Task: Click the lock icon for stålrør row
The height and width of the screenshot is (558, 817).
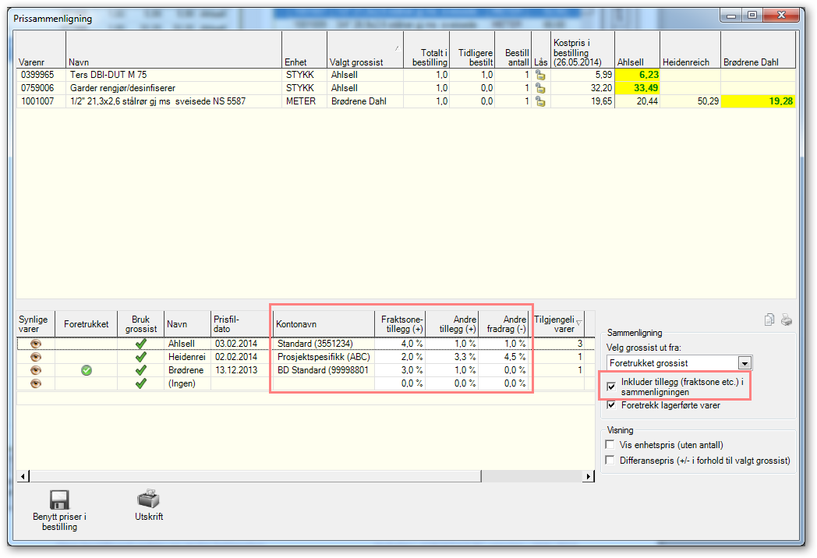Action: (540, 101)
